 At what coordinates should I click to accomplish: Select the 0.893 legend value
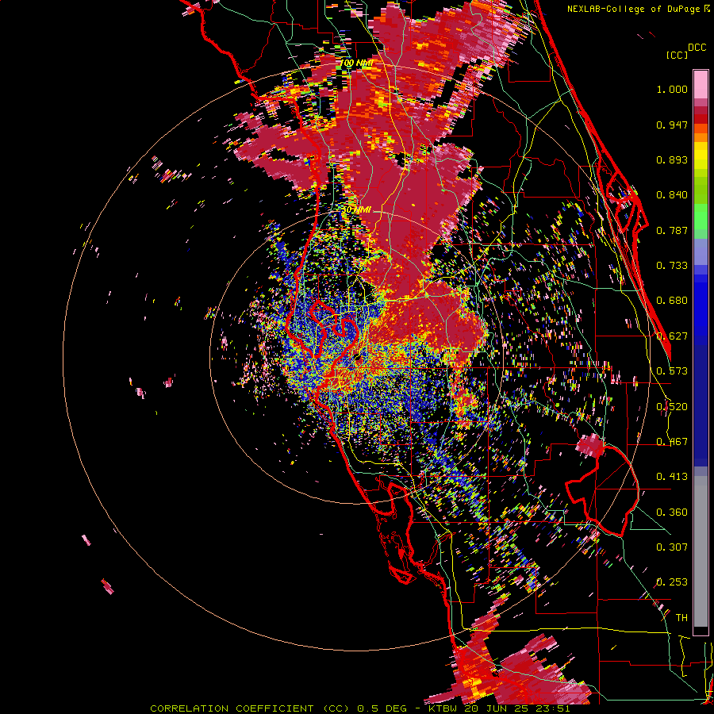672,159
